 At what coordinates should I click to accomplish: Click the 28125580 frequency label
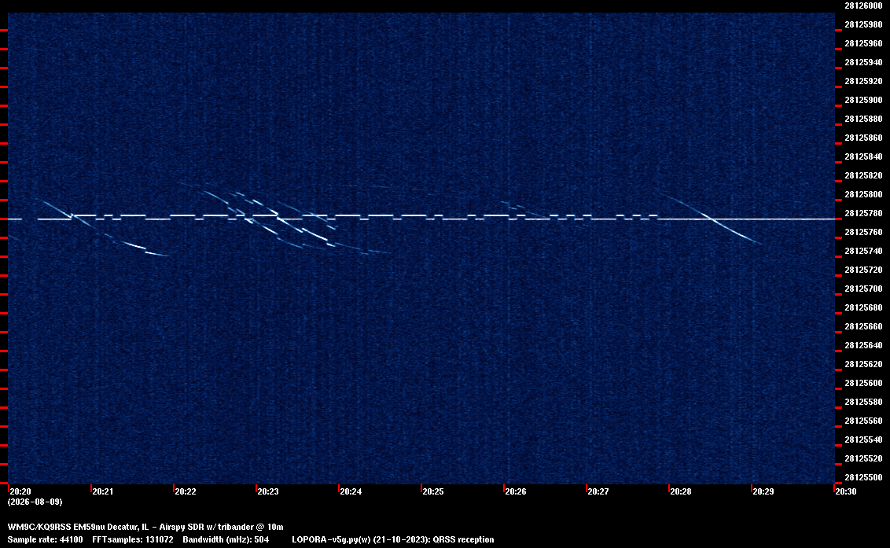point(863,402)
